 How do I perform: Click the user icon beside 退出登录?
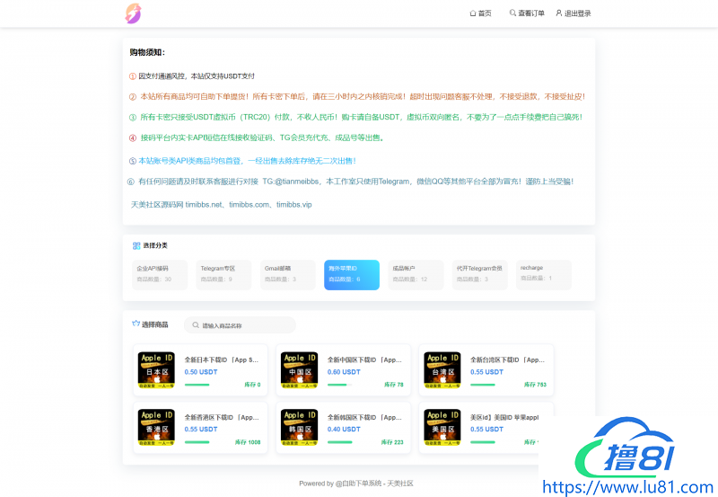(559, 13)
